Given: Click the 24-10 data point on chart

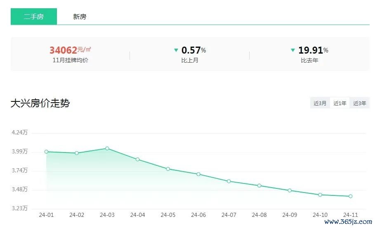Looking at the screenshot, I should [x=320, y=195].
